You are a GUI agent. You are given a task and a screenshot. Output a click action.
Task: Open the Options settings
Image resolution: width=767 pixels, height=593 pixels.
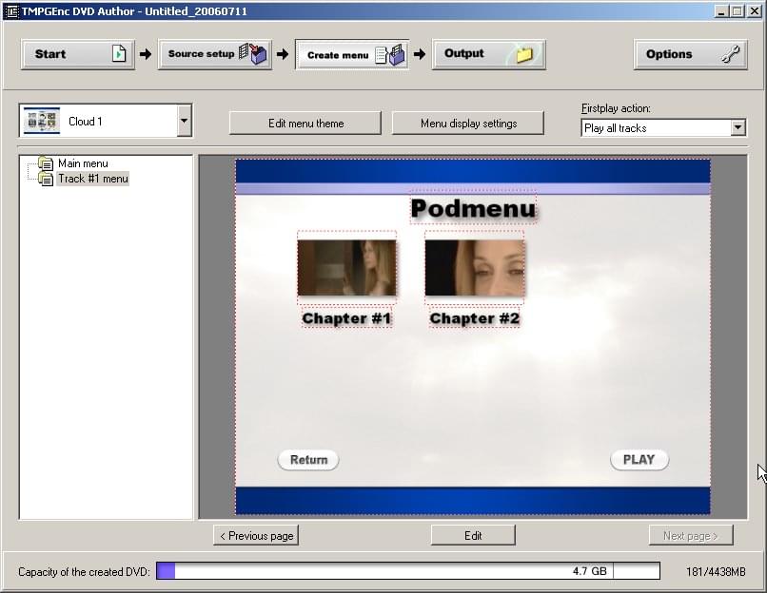(x=691, y=54)
